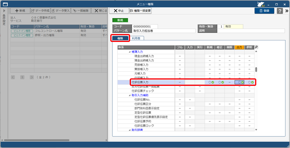Click the 新規 column header in the permission grid
This screenshot has width=290, height=148.
click(x=210, y=47)
